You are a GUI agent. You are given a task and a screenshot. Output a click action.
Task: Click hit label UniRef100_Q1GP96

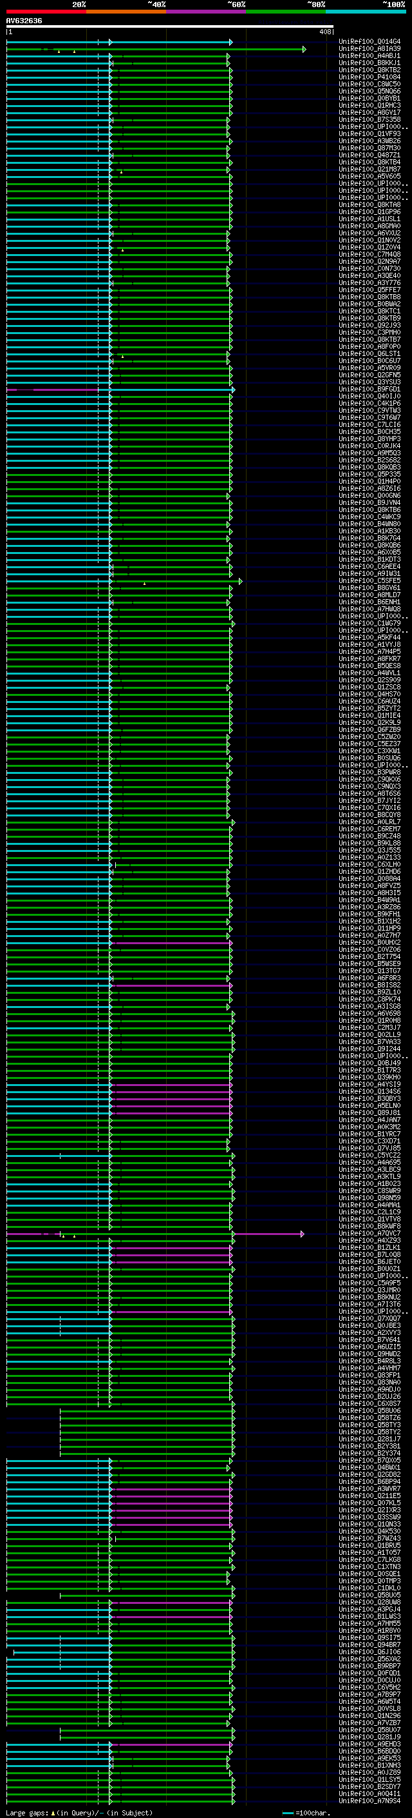[369, 212]
